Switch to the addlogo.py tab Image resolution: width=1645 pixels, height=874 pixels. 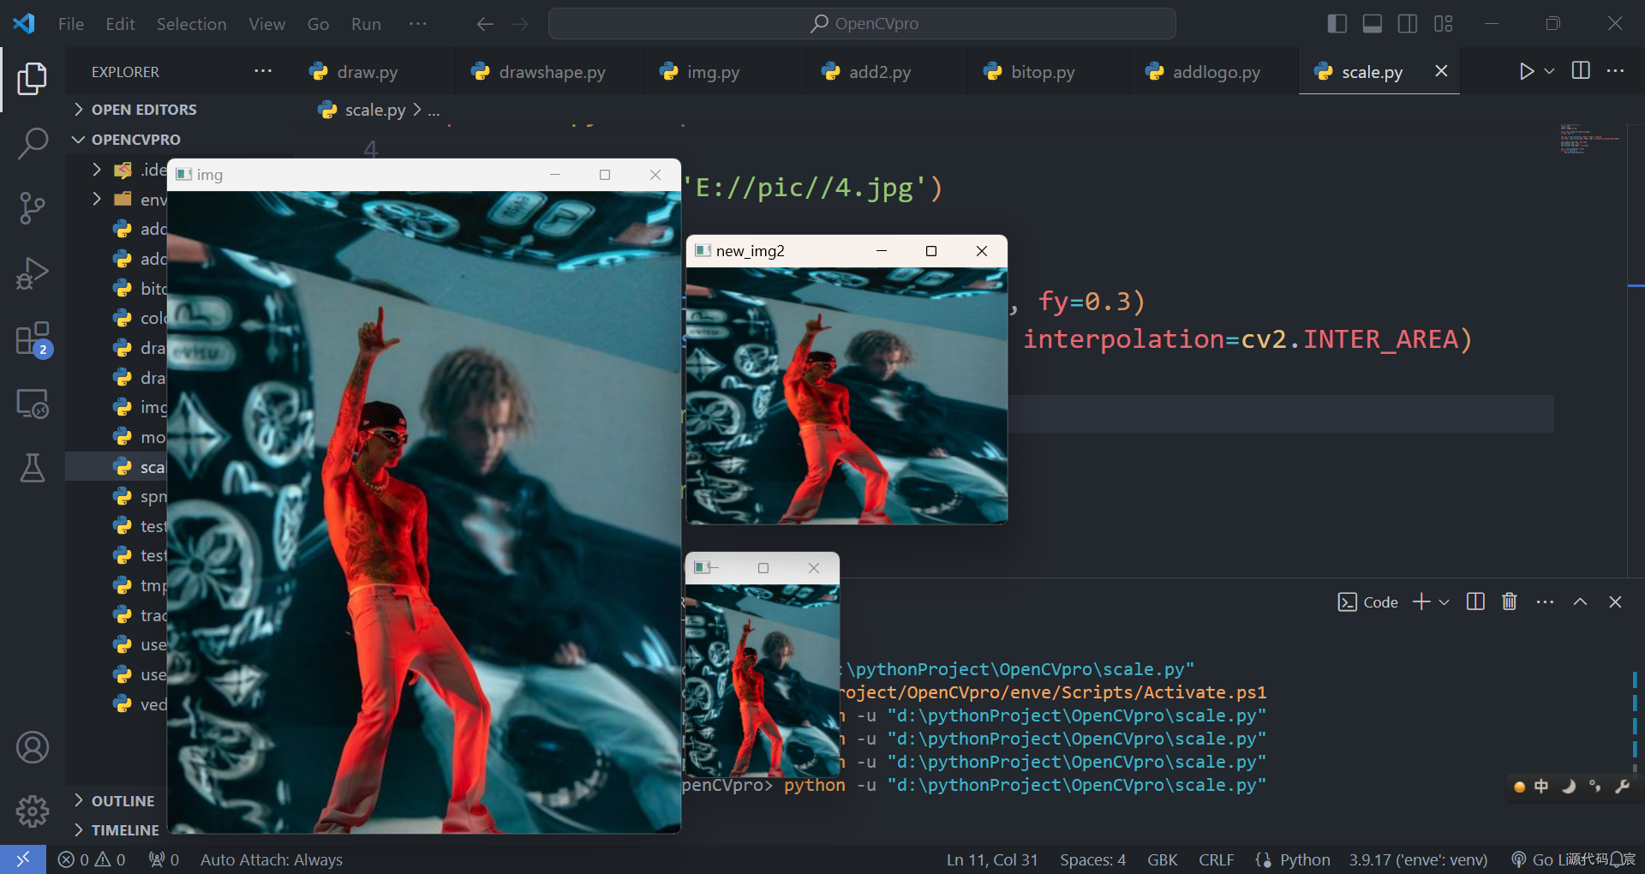tap(1216, 72)
